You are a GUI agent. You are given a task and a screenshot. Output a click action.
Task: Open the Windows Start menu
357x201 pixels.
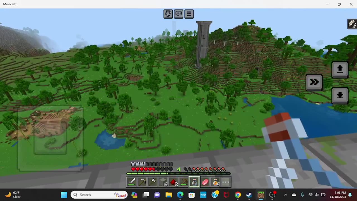[x=64, y=195]
